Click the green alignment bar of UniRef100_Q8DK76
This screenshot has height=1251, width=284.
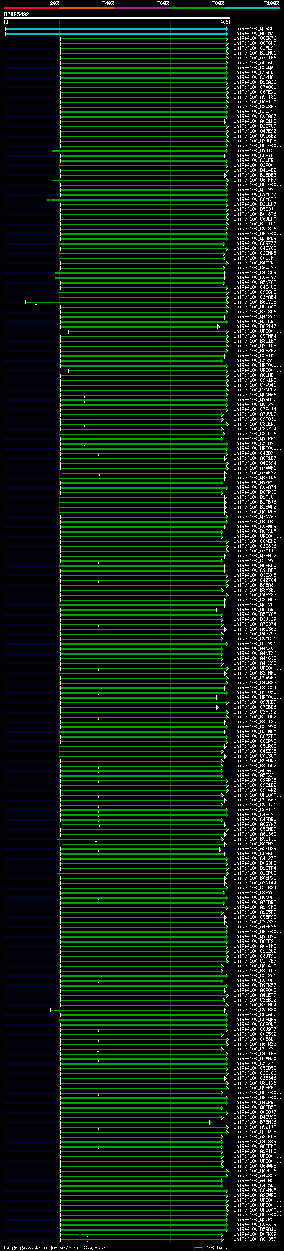144,39
